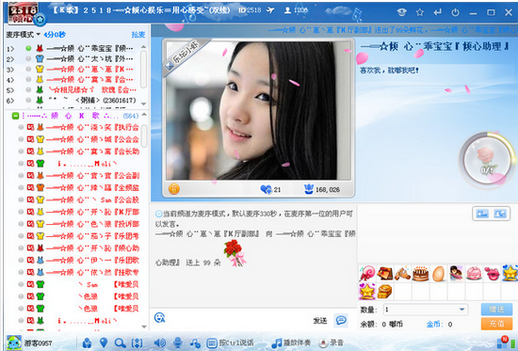
Task: Select the pink lips kiss gift
Action: (492, 274)
